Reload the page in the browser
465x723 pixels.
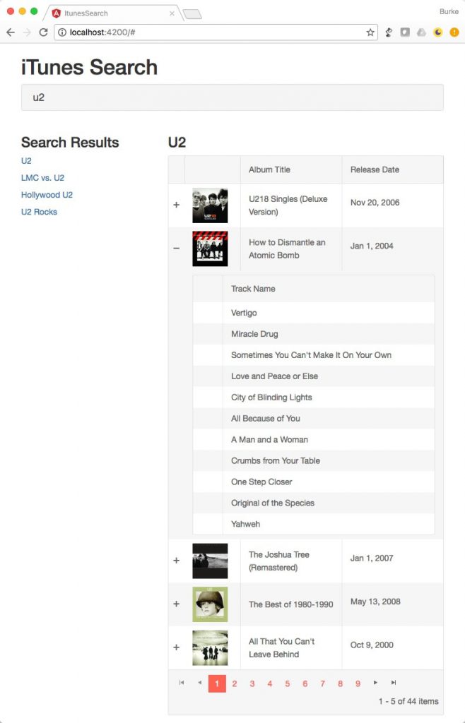pyautogui.click(x=43, y=32)
